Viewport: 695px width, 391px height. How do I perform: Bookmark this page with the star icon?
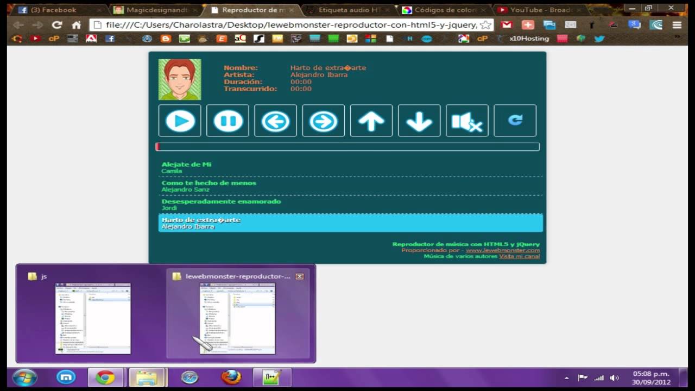(x=485, y=25)
